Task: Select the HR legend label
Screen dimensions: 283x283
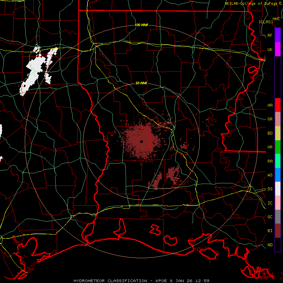Action: pyautogui.click(x=270, y=147)
